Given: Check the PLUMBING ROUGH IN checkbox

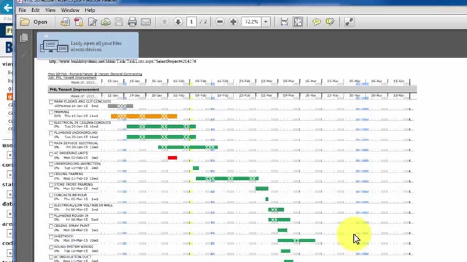Looking at the screenshot, I should tap(51, 216).
